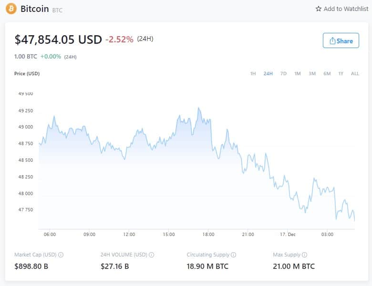Click the Price (USD) axis label
Image resolution: width=372 pixels, height=286 pixels.
click(27, 74)
